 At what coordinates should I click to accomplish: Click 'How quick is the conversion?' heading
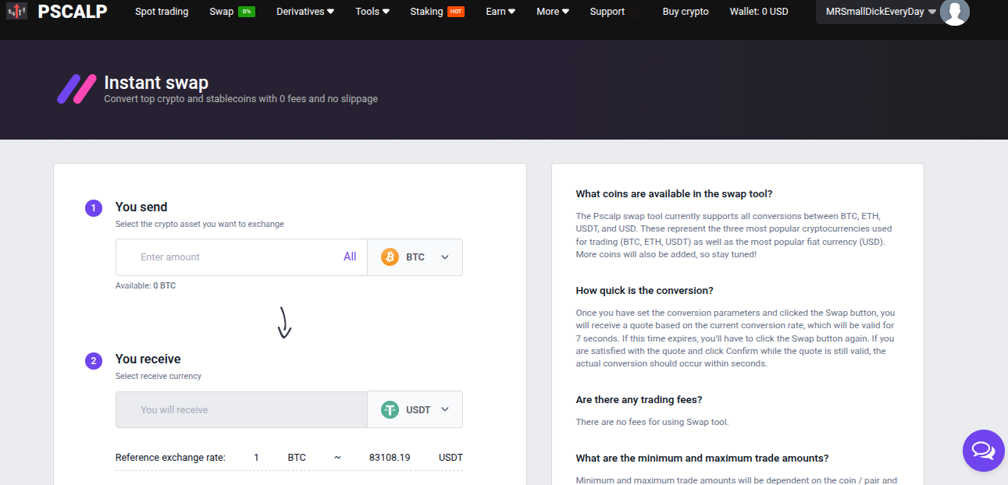click(x=645, y=291)
